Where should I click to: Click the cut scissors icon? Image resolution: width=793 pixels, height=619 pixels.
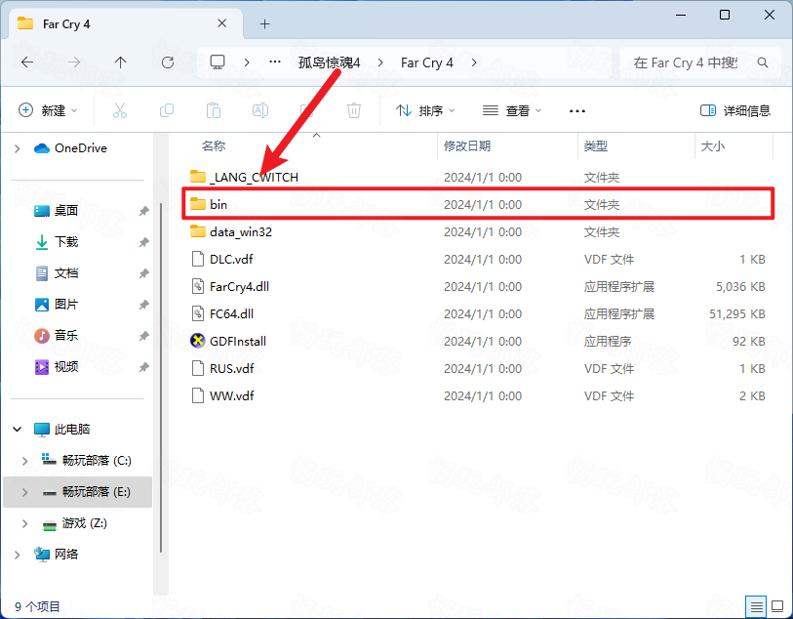(x=120, y=110)
